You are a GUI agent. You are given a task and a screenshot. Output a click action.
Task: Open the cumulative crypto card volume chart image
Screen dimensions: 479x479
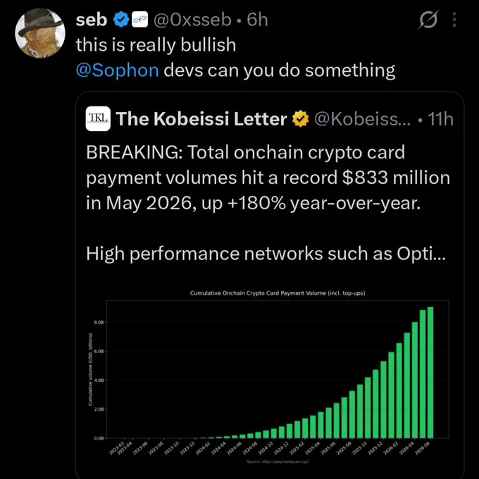(x=270, y=376)
